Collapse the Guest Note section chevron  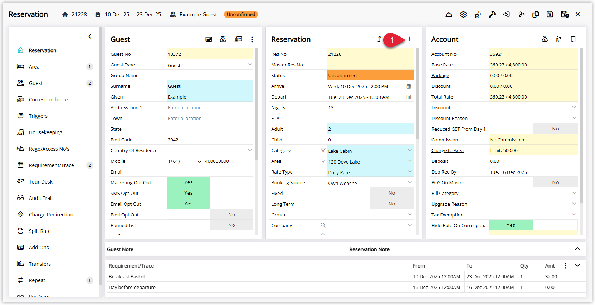577,249
